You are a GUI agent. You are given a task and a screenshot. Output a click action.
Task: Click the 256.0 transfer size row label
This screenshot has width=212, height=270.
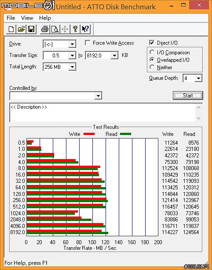click(19, 200)
